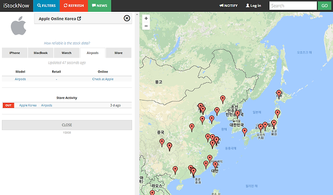Click the CLOSE button

[x=67, y=125]
